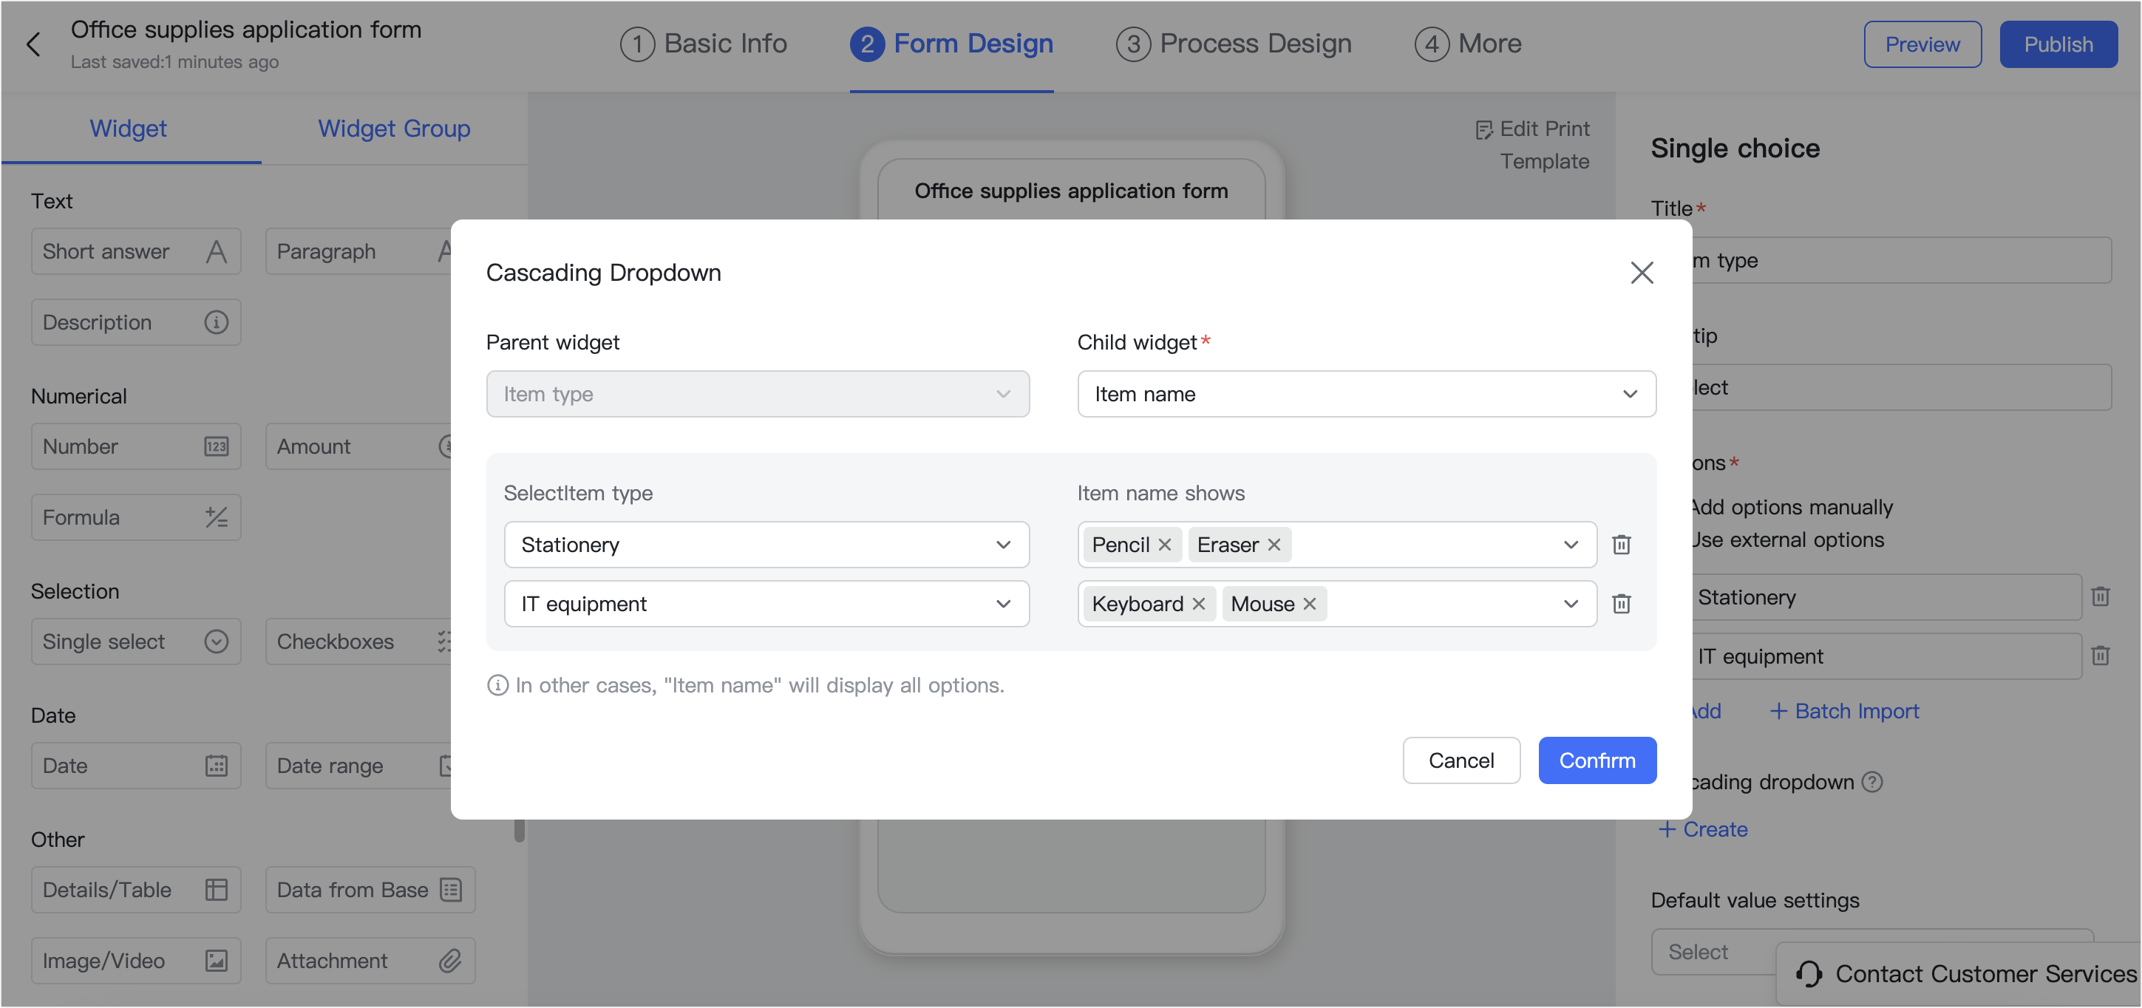This screenshot has height=1008, width=2142.
Task: Add a Single select widget
Action: [x=135, y=641]
